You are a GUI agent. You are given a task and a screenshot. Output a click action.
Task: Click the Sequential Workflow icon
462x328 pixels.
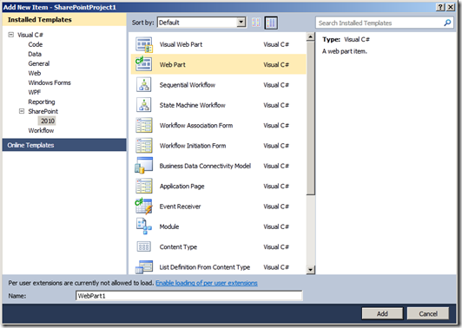(144, 85)
